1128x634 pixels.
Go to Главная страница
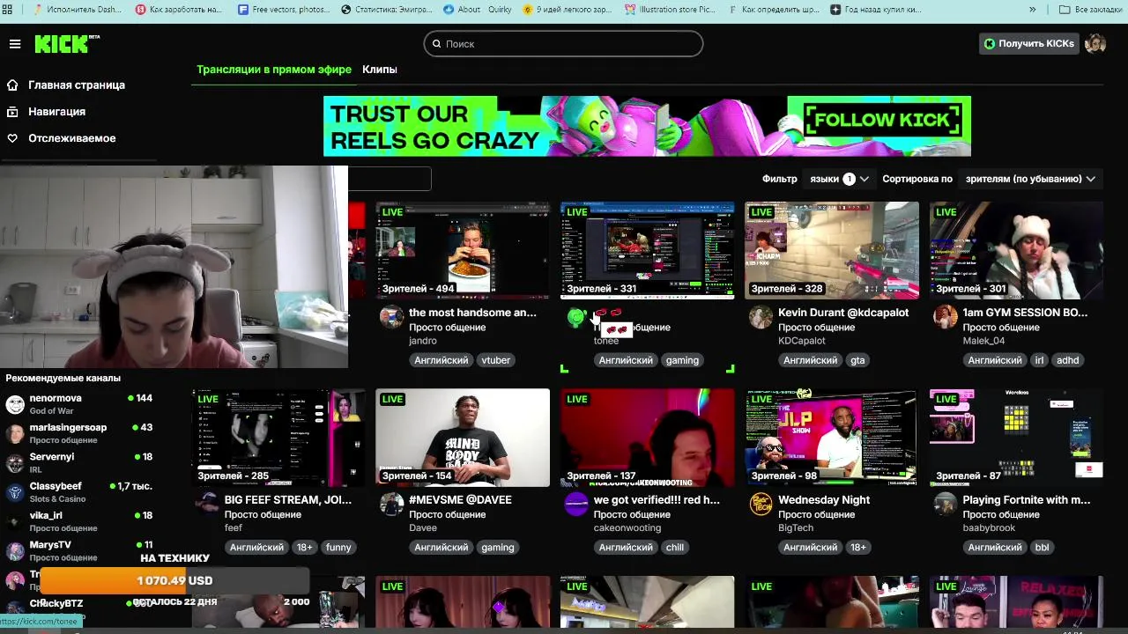pos(77,85)
